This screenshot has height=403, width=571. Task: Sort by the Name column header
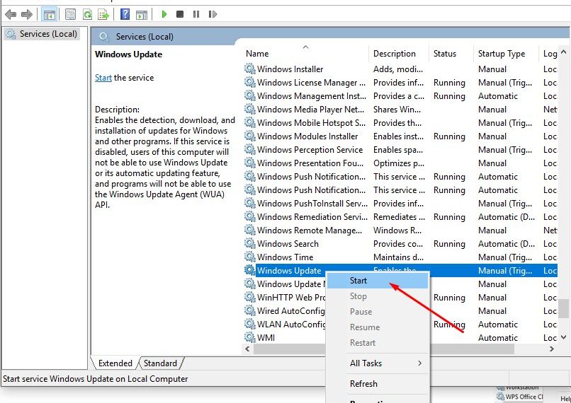[x=305, y=54]
